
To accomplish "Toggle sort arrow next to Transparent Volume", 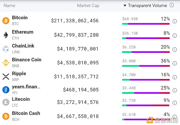I will click(x=125, y=5).
